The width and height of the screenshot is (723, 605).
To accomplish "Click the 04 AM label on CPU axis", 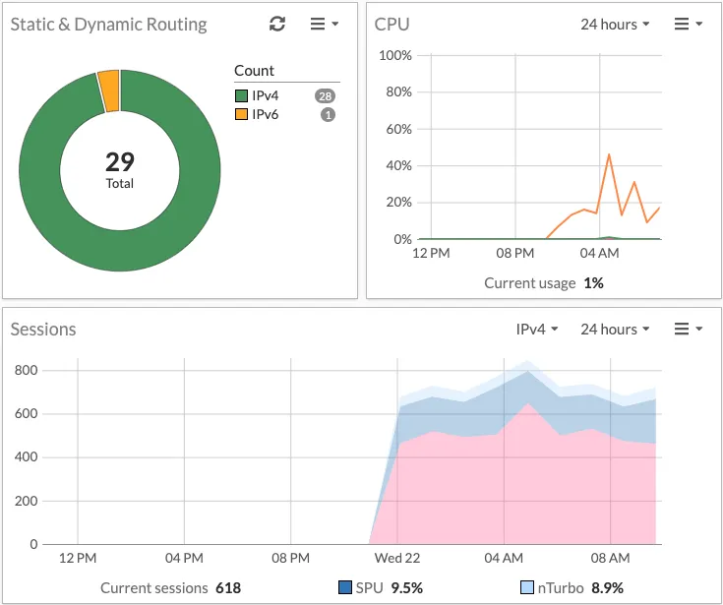I will tap(599, 253).
